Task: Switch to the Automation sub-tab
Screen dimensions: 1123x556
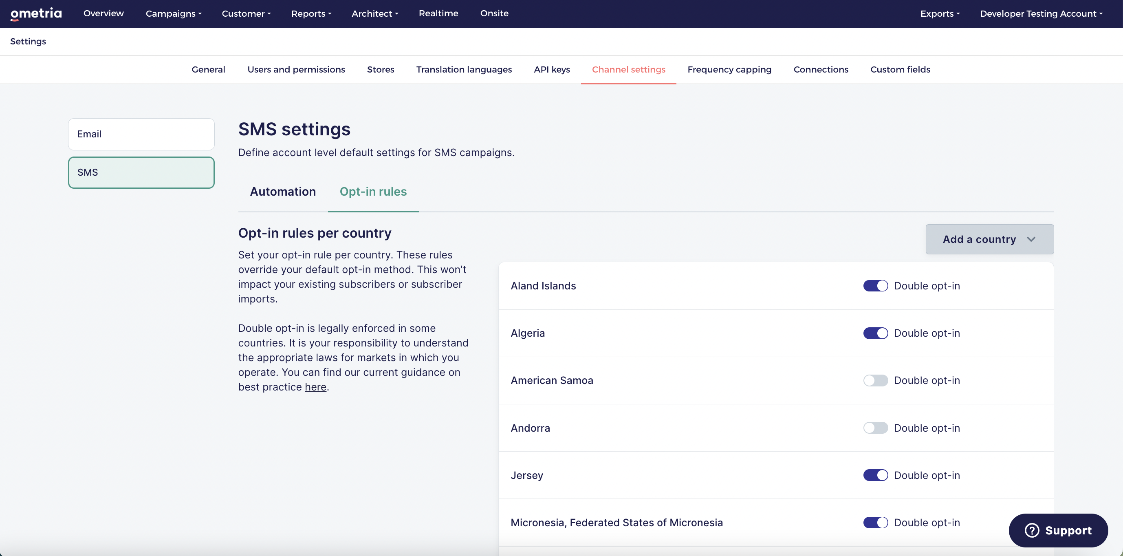Action: [283, 192]
